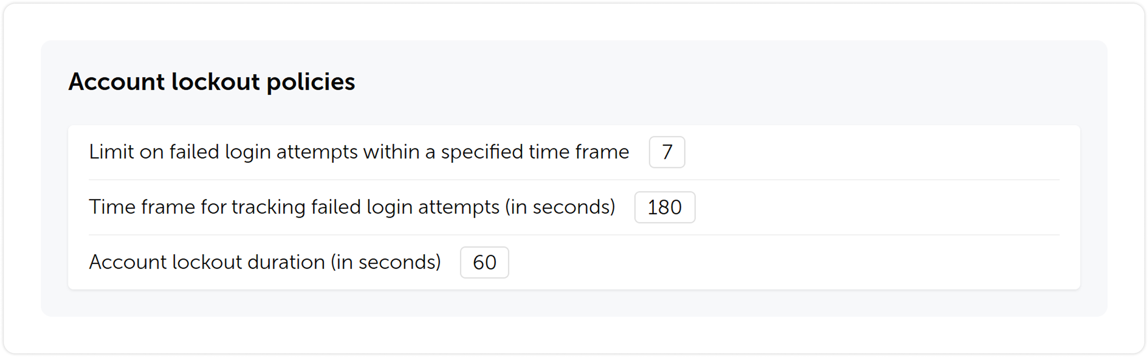This screenshot has width=1148, height=357.
Task: Click the divider under the first row
Action: 573,179
